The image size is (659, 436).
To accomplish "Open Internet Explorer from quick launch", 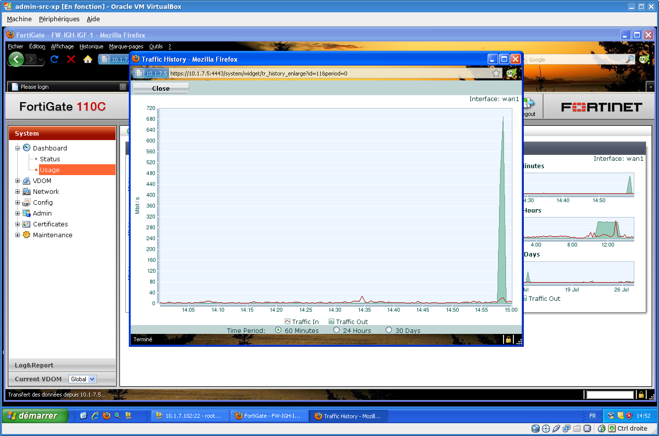I will (95, 416).
